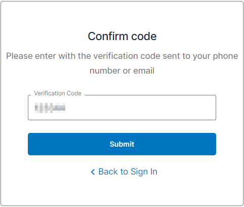
Task: Submit the verification code
Action: pyautogui.click(x=122, y=144)
